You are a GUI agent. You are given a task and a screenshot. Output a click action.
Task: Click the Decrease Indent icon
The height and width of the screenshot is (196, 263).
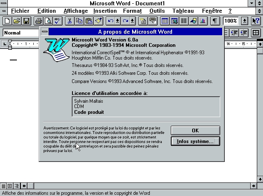pos(234,33)
